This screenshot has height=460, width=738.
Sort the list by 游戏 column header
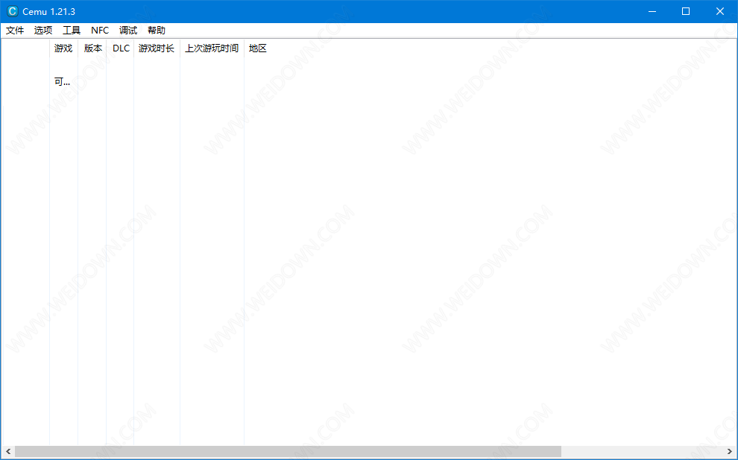(x=63, y=48)
